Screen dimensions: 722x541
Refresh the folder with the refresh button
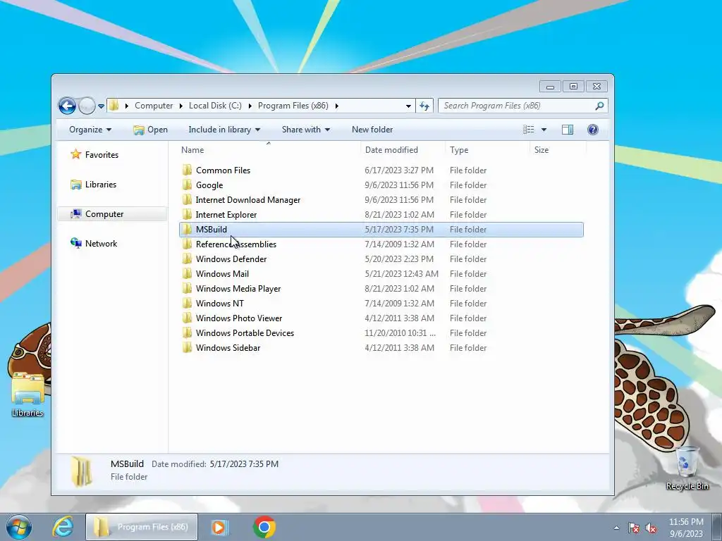424,106
